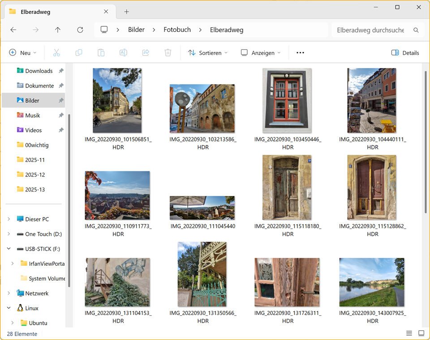430x340 pixels.
Task: Click the Share icon in toolbar
Action: tap(146, 53)
